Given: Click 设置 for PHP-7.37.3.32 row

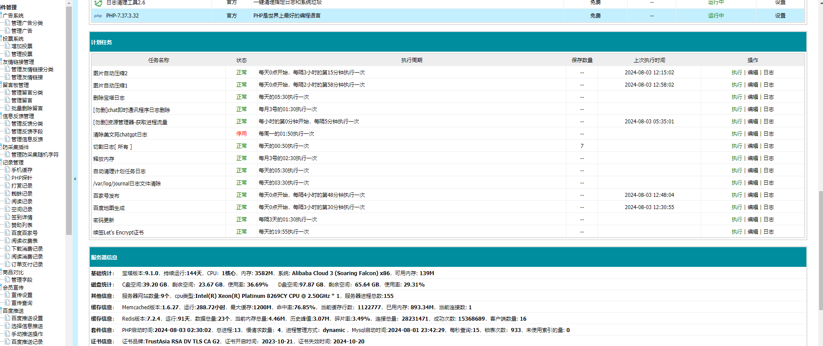Looking at the screenshot, I should tap(780, 16).
